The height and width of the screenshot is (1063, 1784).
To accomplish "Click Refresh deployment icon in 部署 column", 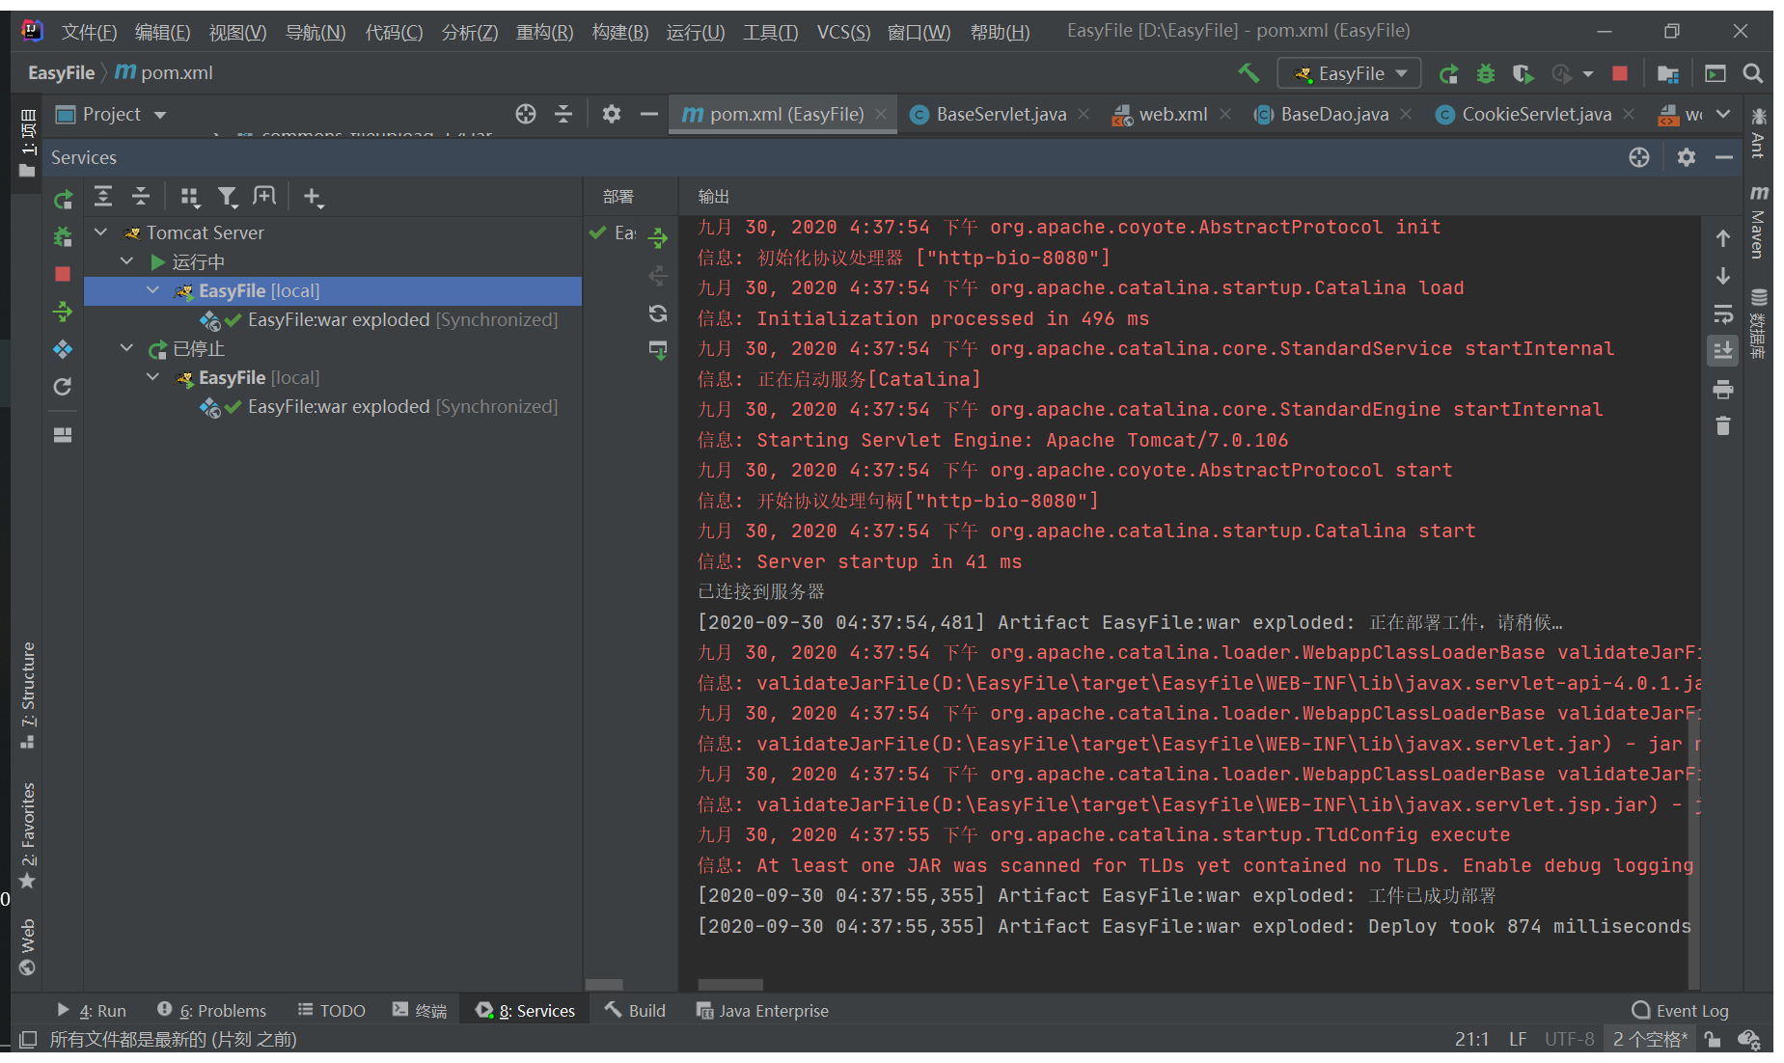I will click(x=658, y=313).
